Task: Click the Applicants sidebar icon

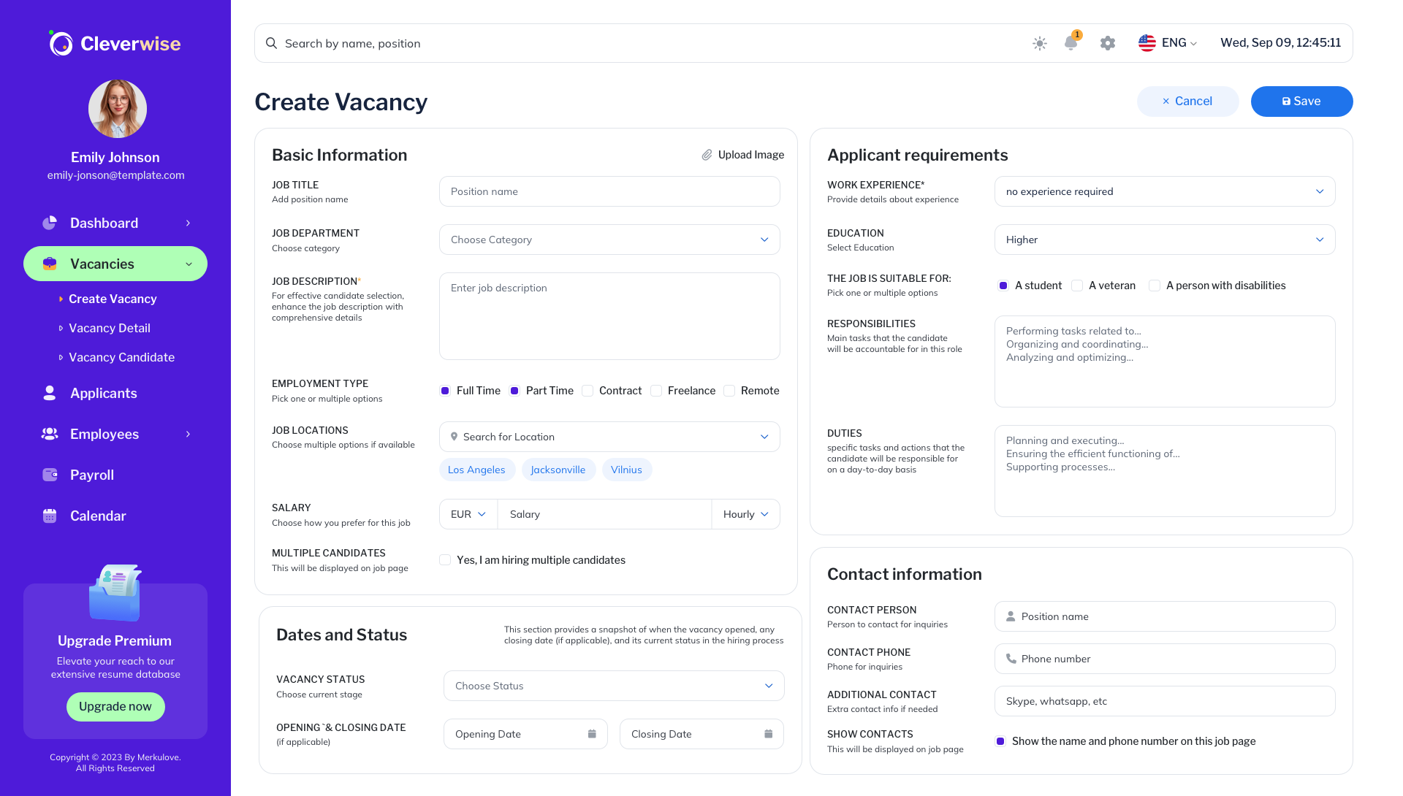Action: pos(49,393)
